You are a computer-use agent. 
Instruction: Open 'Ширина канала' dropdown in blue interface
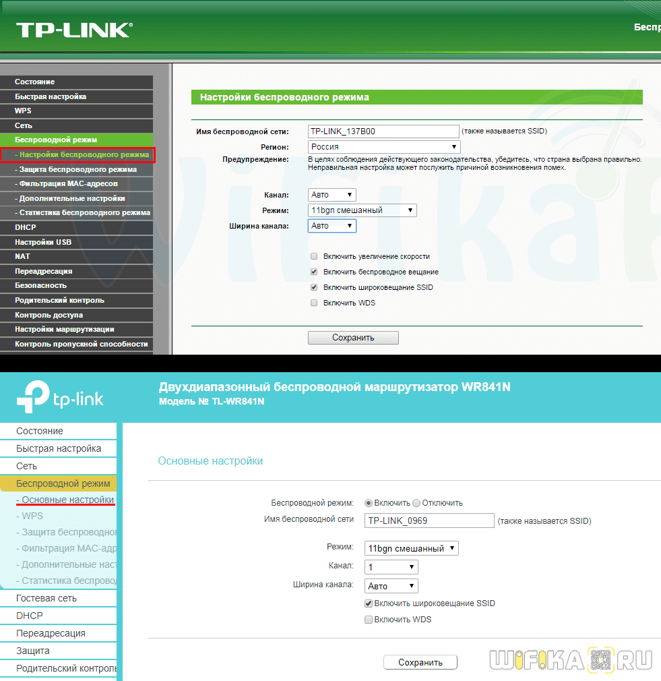391,586
